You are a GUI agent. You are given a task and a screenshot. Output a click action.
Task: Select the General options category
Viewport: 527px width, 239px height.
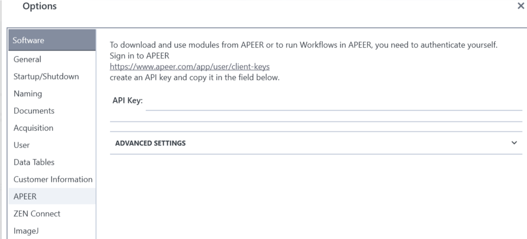(x=27, y=59)
